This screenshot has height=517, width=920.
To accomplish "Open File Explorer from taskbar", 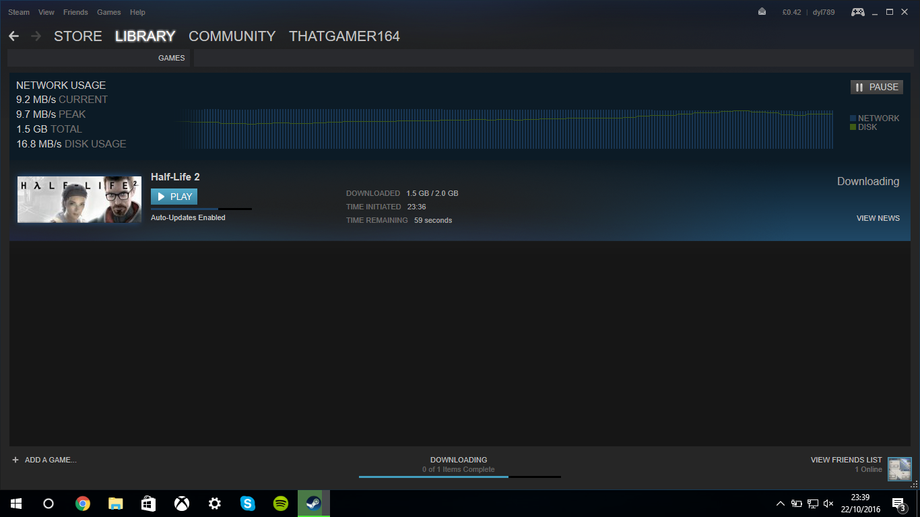I will [116, 504].
